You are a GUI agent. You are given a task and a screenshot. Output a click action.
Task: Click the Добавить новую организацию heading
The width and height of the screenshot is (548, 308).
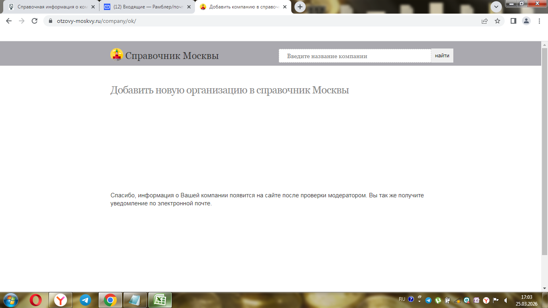pos(230,90)
